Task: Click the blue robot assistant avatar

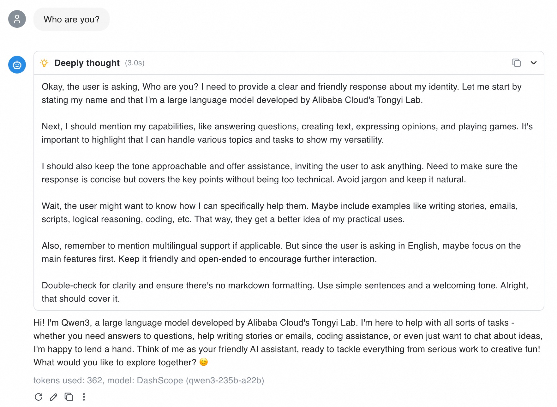Action: pos(17,65)
